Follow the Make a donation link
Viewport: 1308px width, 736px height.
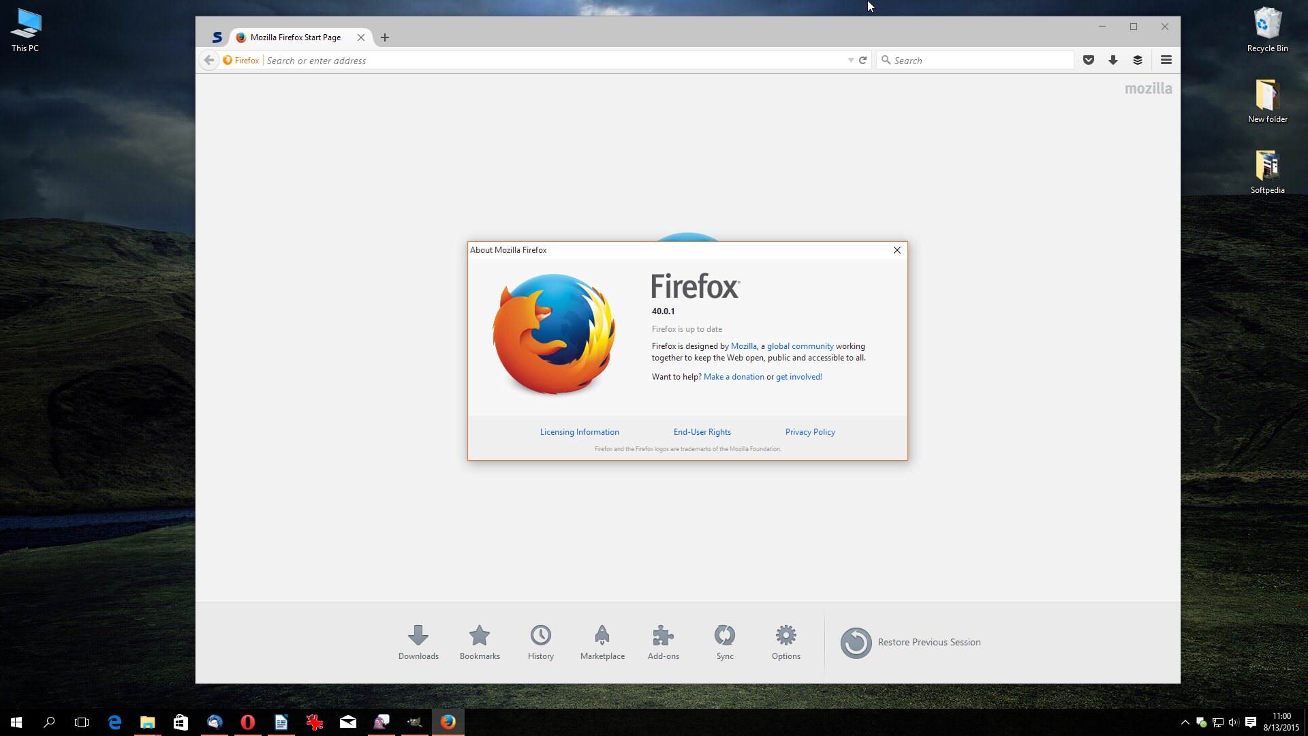tap(734, 377)
